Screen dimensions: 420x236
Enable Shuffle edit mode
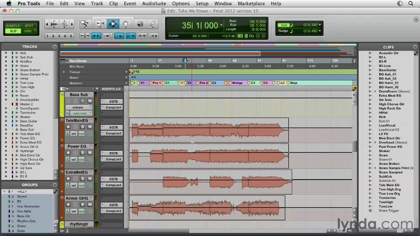pos(13,26)
